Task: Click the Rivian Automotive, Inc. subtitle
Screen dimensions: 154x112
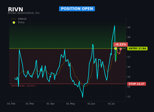Action: [x=24, y=13]
